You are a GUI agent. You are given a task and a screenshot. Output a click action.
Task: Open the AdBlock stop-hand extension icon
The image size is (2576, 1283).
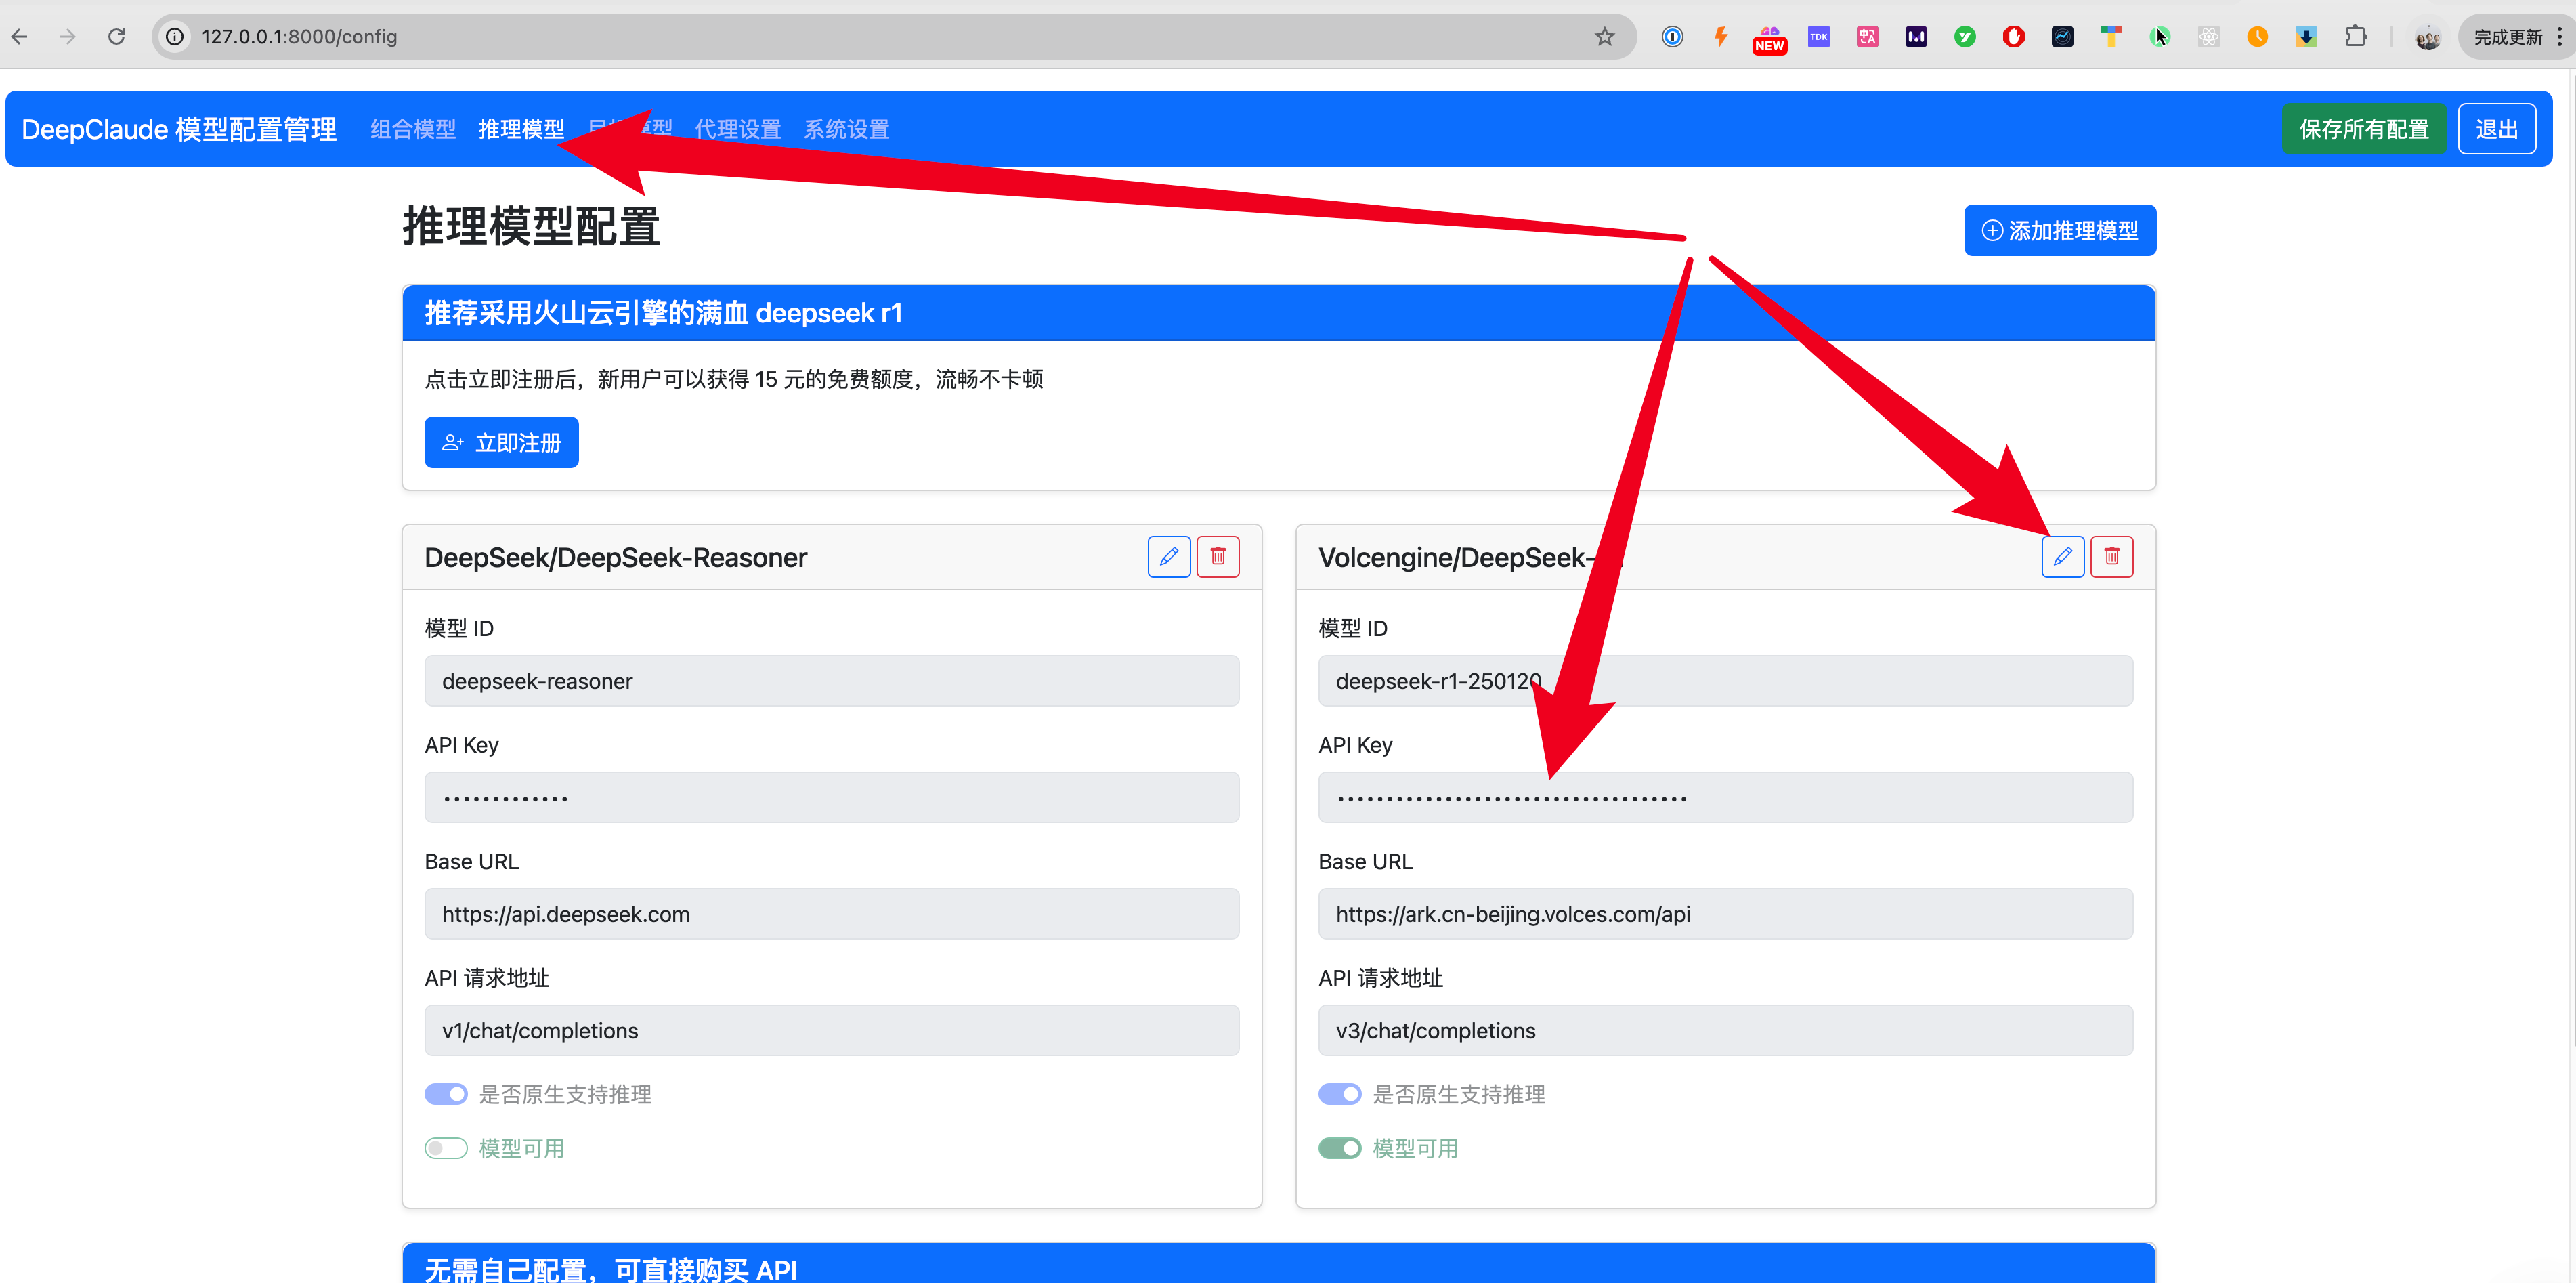(2014, 36)
